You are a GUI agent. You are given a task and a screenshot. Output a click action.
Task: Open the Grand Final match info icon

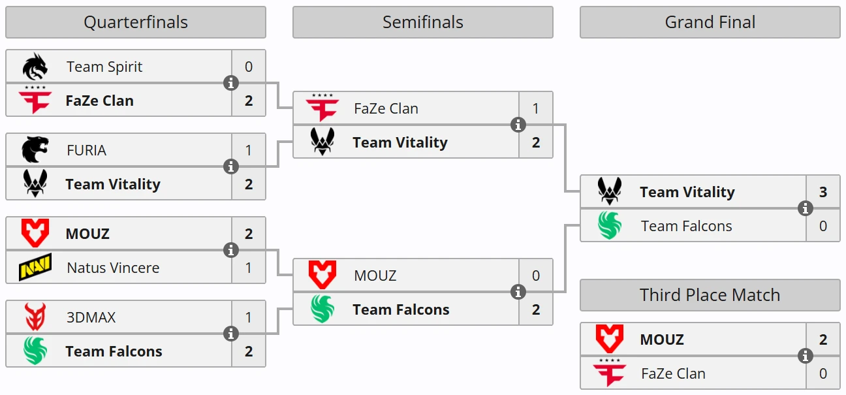click(x=806, y=209)
